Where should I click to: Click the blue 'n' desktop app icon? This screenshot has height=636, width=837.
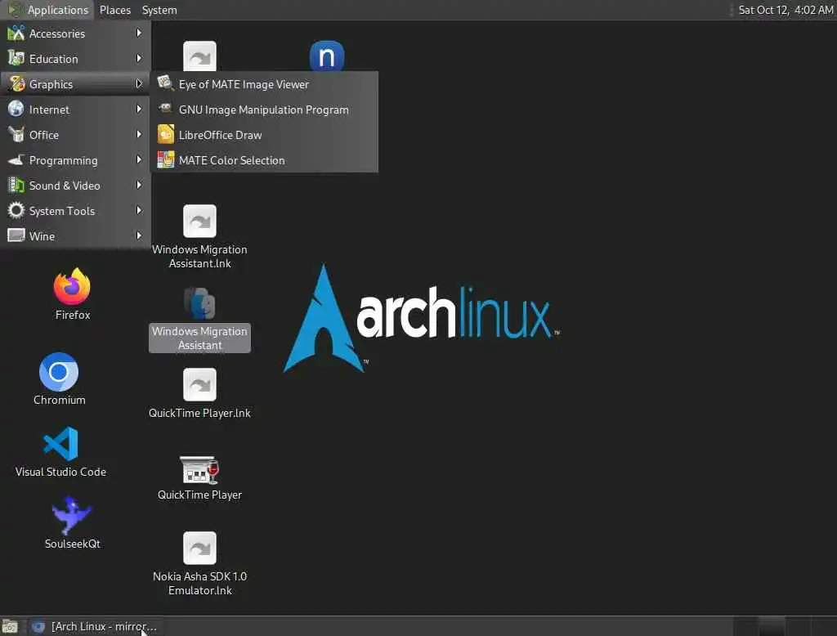point(327,56)
